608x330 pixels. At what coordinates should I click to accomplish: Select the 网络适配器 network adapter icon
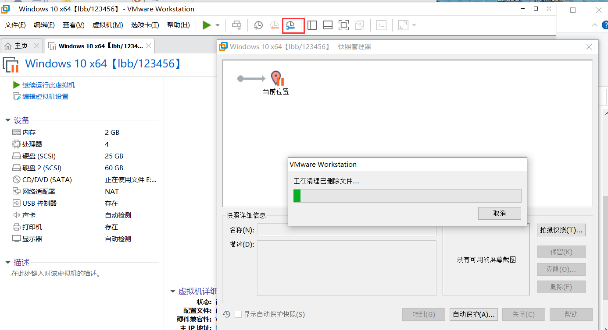(x=17, y=191)
